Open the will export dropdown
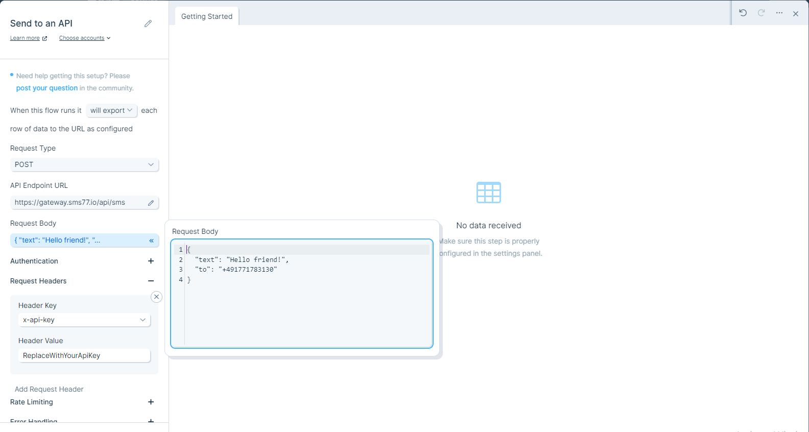809x432 pixels. click(x=111, y=110)
